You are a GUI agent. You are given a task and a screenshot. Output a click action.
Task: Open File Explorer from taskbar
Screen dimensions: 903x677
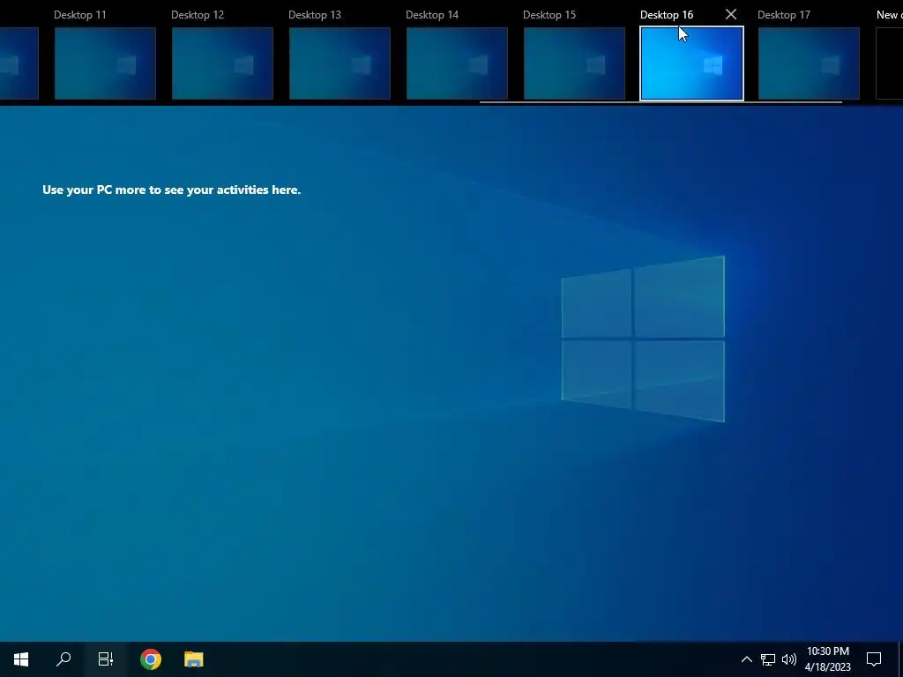point(193,659)
